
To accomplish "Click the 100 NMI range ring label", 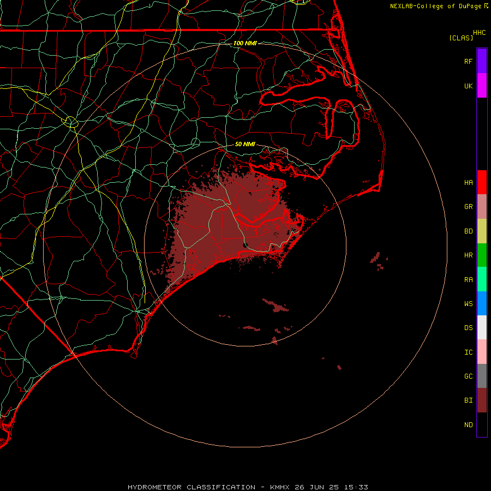I will pyautogui.click(x=245, y=43).
